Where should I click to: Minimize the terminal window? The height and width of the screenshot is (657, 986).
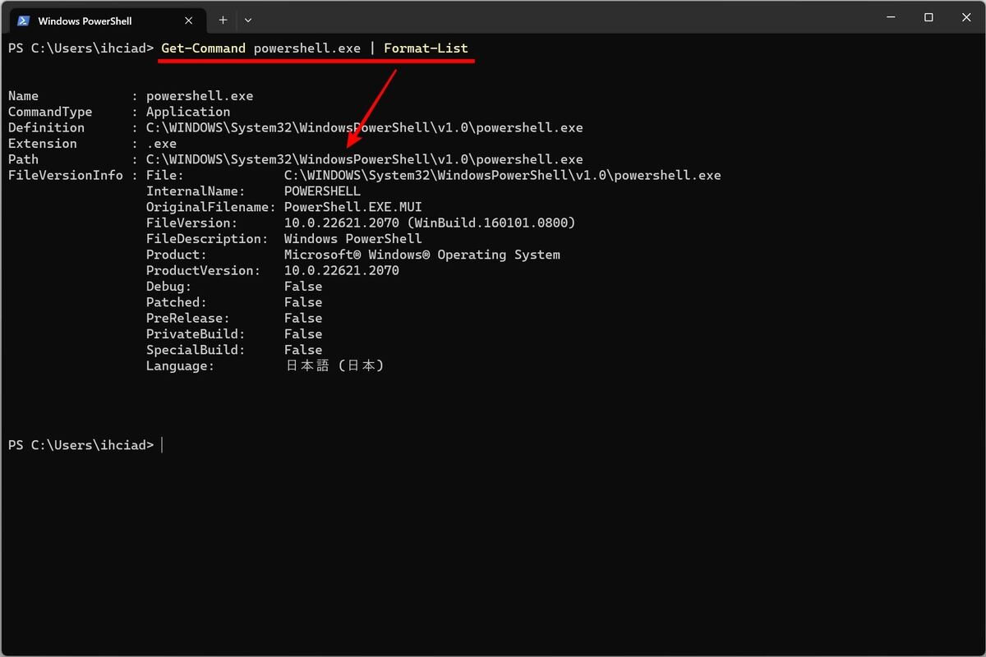891,17
